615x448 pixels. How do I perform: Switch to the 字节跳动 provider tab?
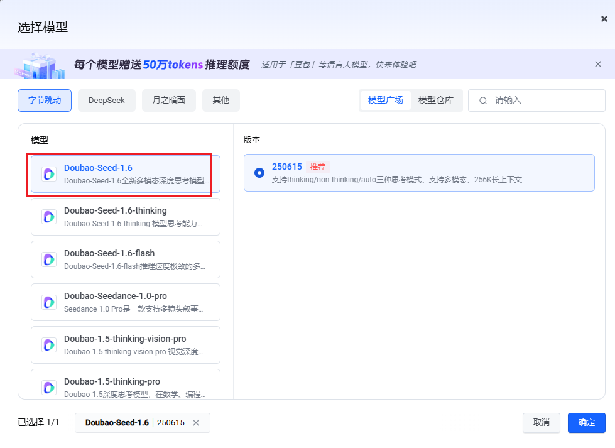[x=45, y=101]
